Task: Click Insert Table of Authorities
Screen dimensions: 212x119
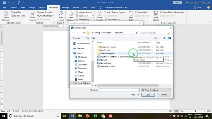Action: pyautogui.click(x=172, y=12)
